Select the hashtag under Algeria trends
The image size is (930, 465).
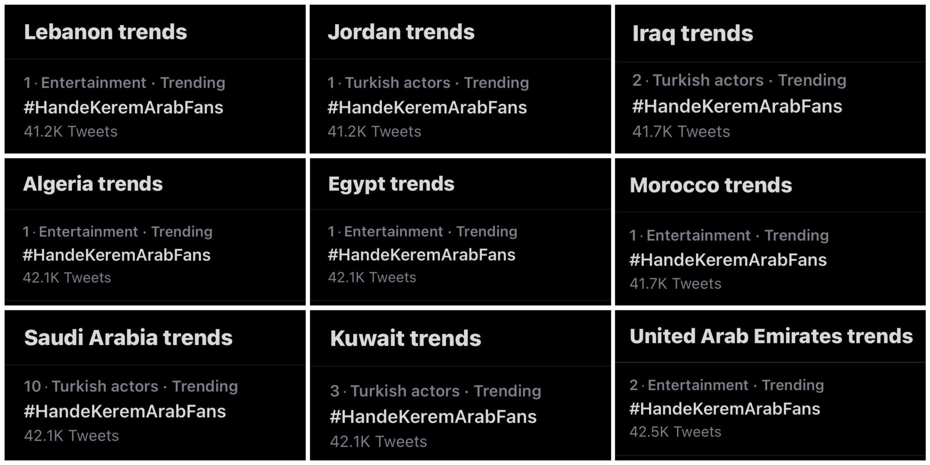117,255
